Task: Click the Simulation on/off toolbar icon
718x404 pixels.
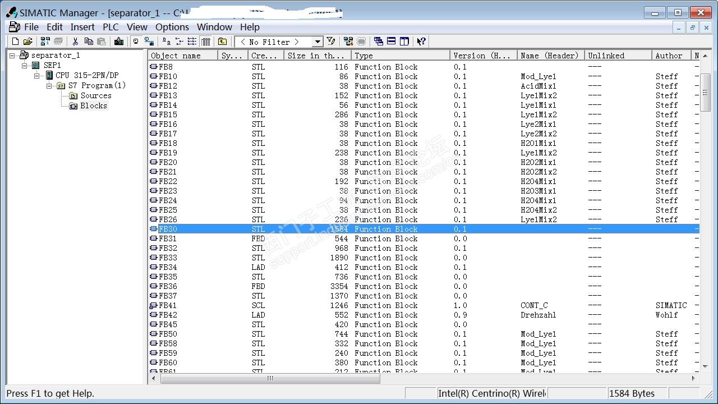Action: click(348, 42)
